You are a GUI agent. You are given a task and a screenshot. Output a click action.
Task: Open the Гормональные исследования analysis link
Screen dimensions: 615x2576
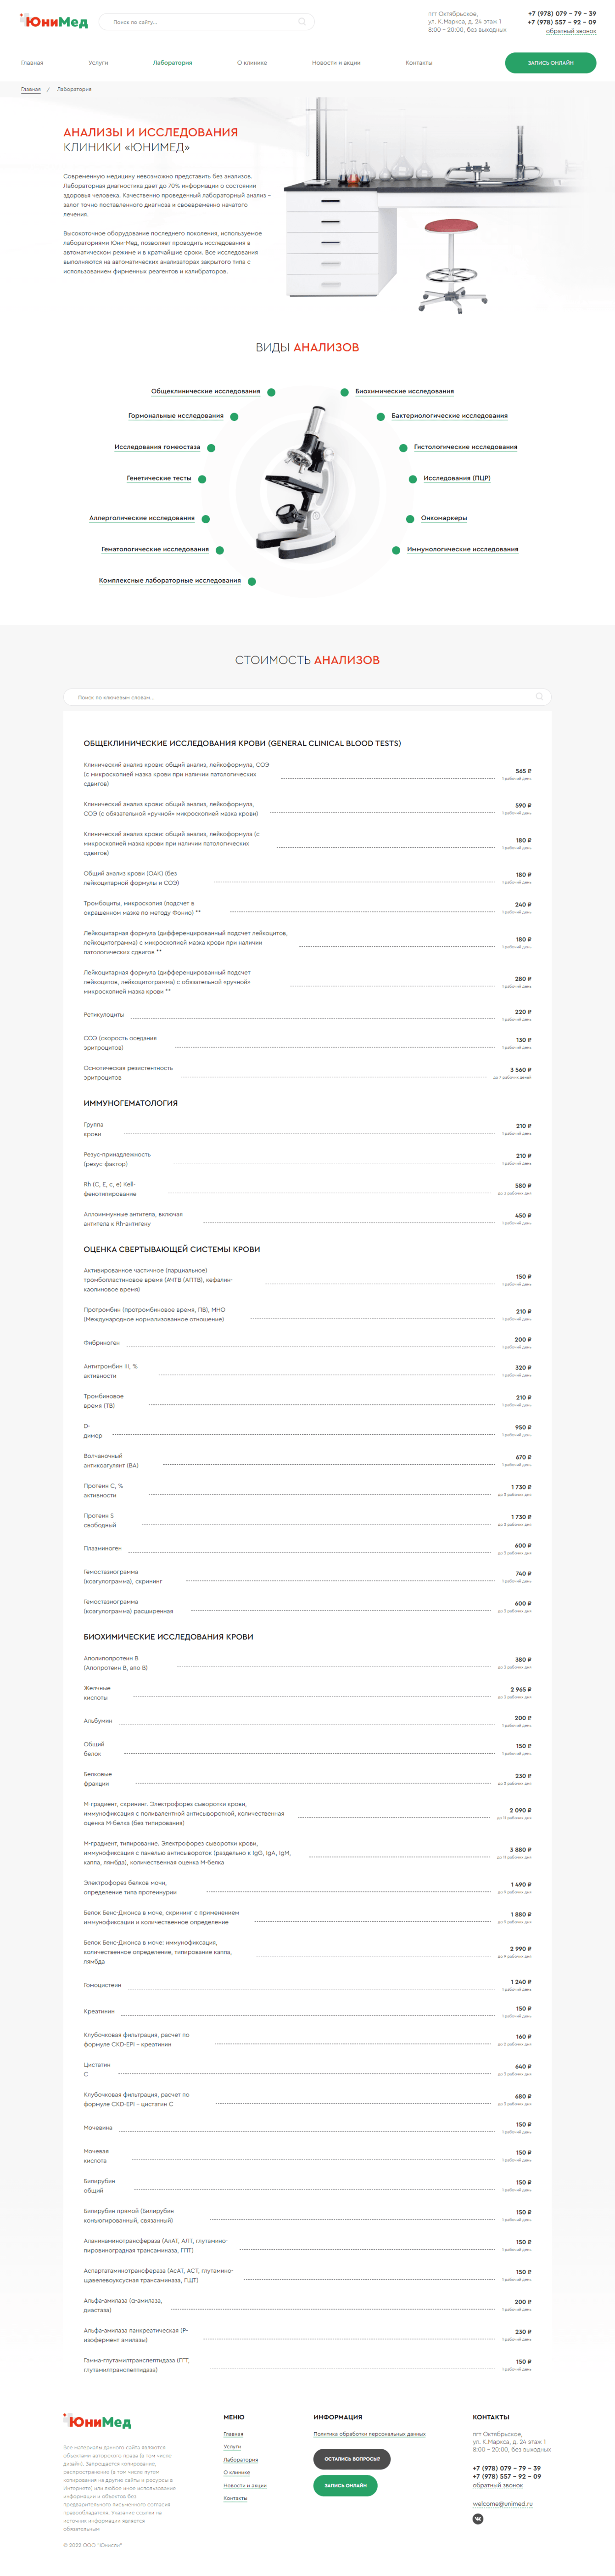click(x=176, y=416)
